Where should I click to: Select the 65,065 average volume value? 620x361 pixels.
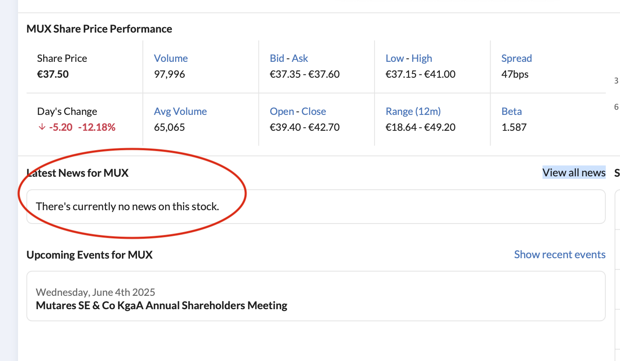[x=169, y=127]
